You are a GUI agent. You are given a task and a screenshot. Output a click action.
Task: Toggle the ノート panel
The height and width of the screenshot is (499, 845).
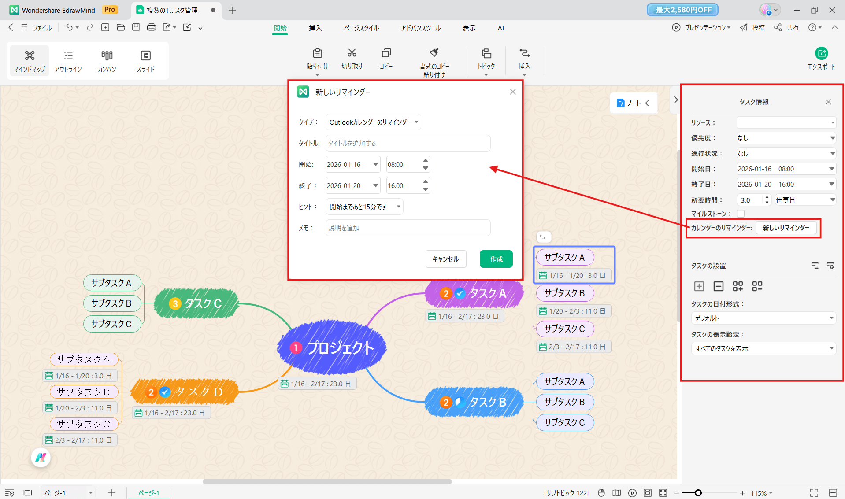tap(633, 103)
